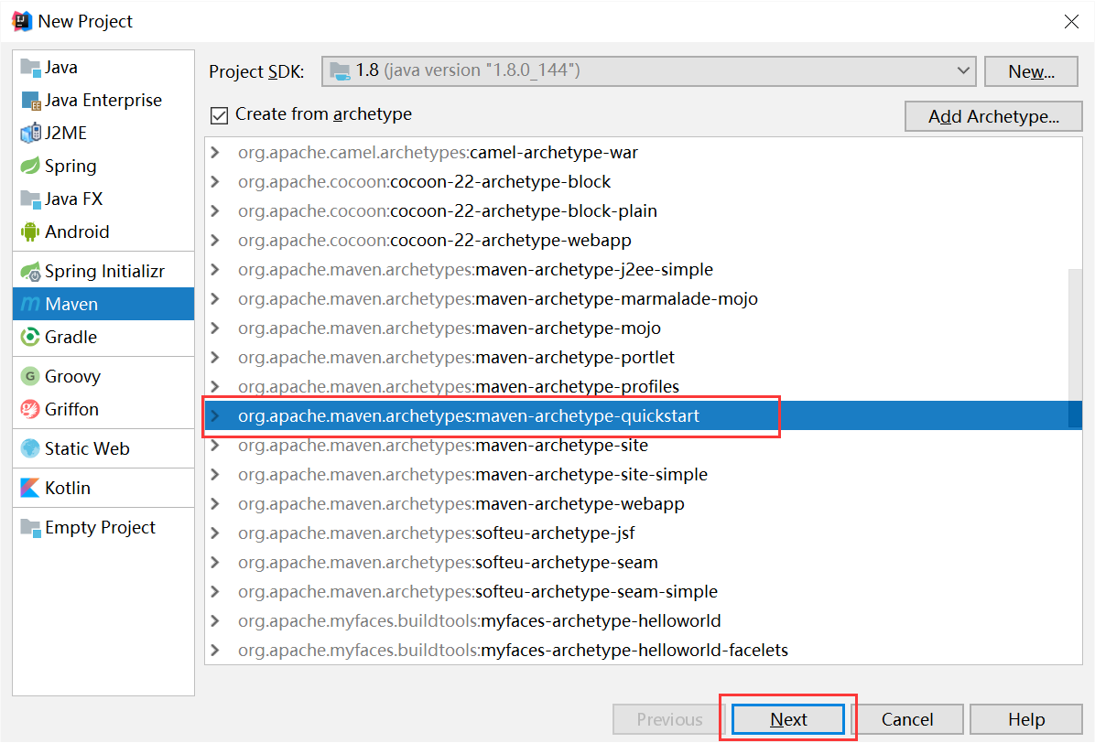Screen dimensions: 1095x743
Task: Select maven-archetype-portlet in the list
Action: tap(643, 357)
